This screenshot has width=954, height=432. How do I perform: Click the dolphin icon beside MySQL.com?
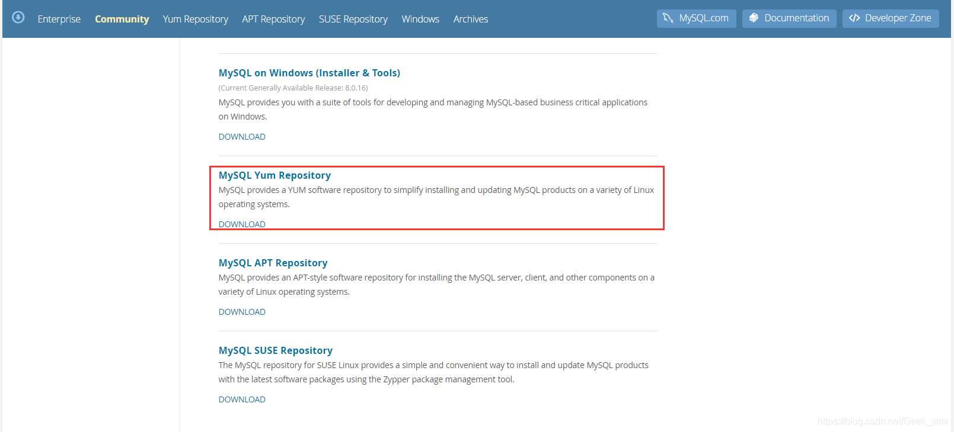(668, 18)
